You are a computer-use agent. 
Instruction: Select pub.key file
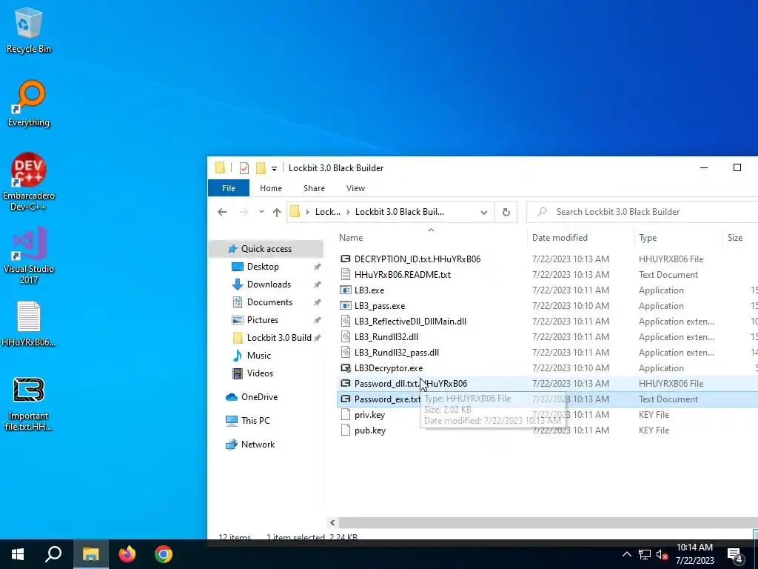(x=370, y=430)
